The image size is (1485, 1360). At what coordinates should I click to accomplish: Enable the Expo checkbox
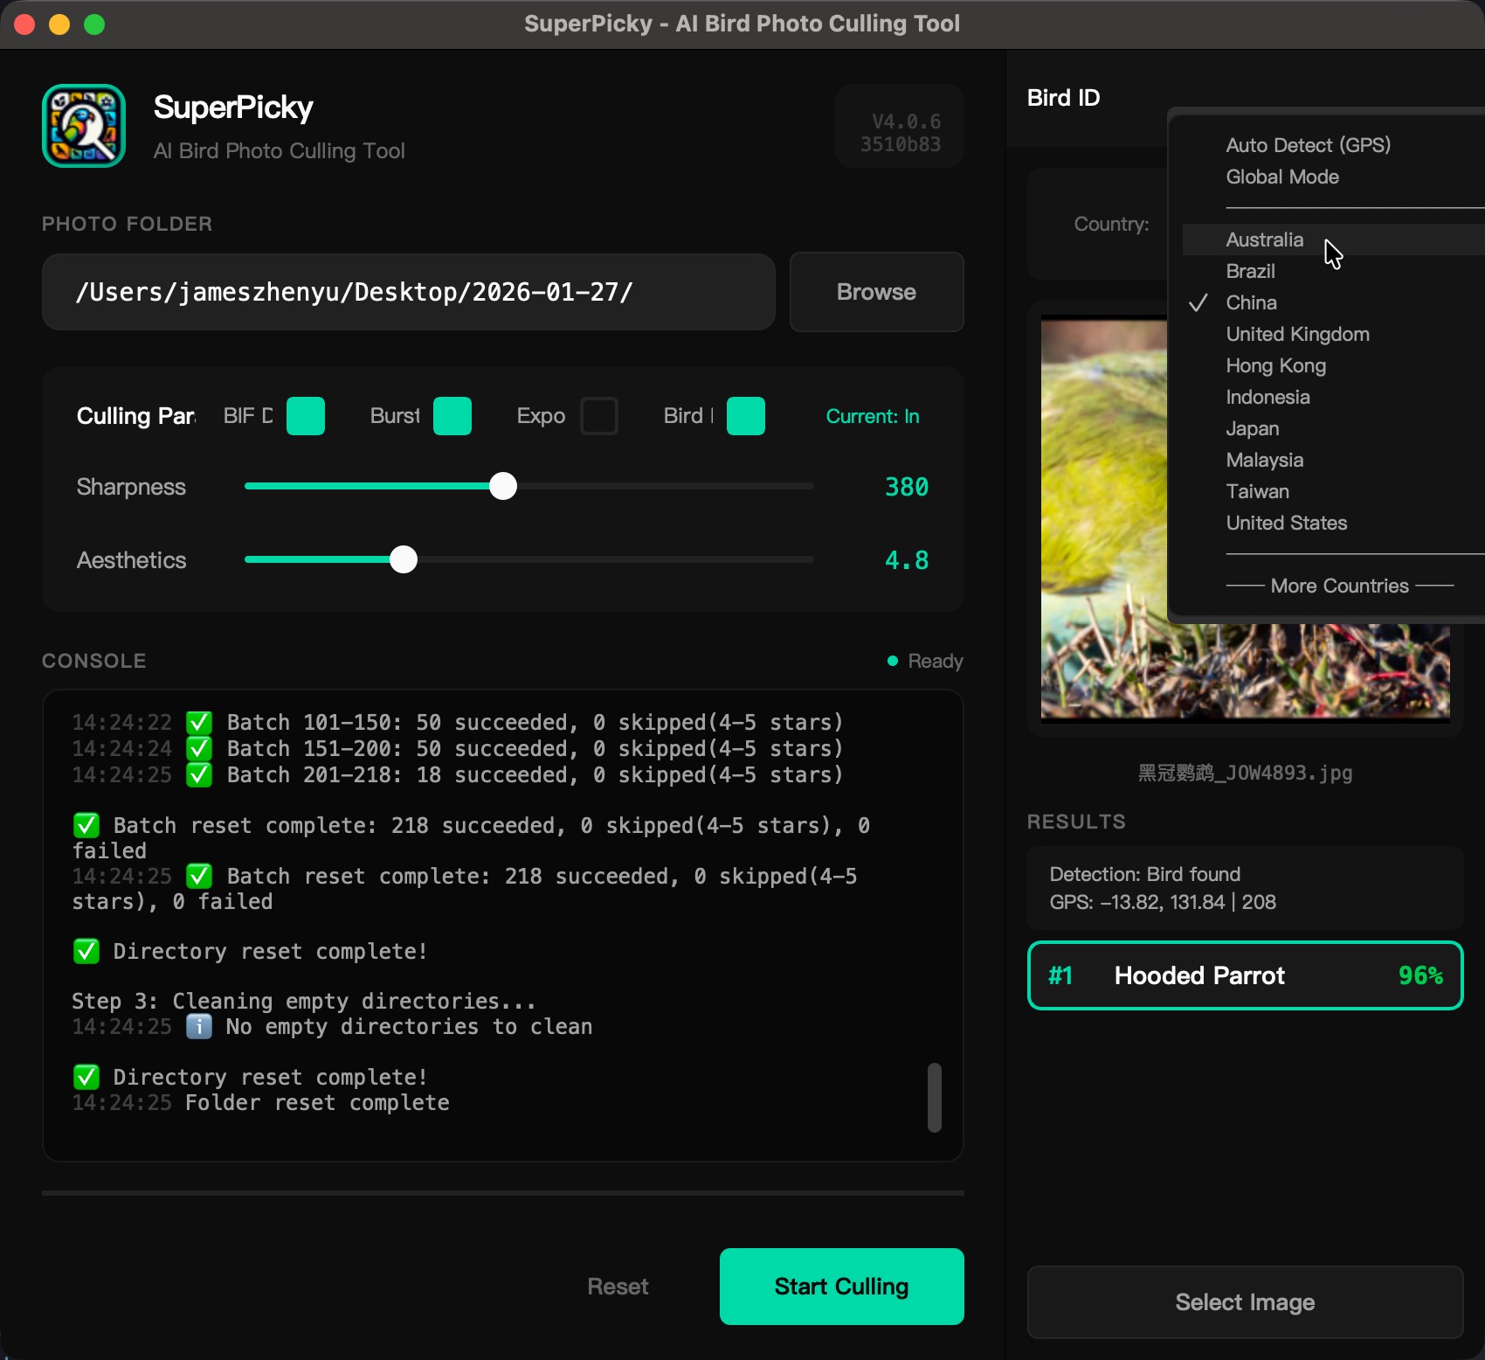click(x=599, y=416)
